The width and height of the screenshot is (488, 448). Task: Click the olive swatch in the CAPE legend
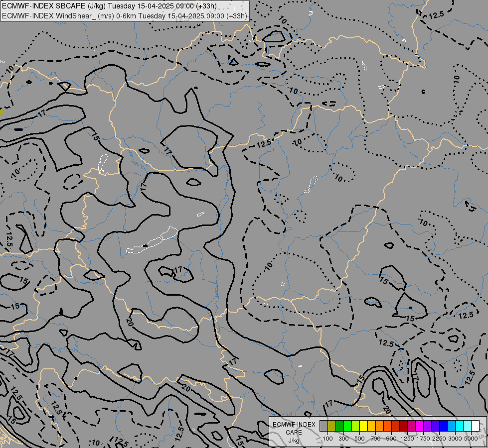pos(332,426)
